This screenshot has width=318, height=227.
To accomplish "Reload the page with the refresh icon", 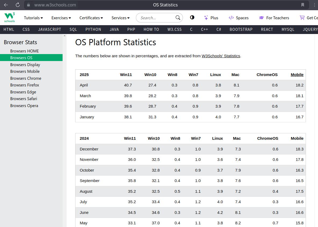I will pos(17,5).
